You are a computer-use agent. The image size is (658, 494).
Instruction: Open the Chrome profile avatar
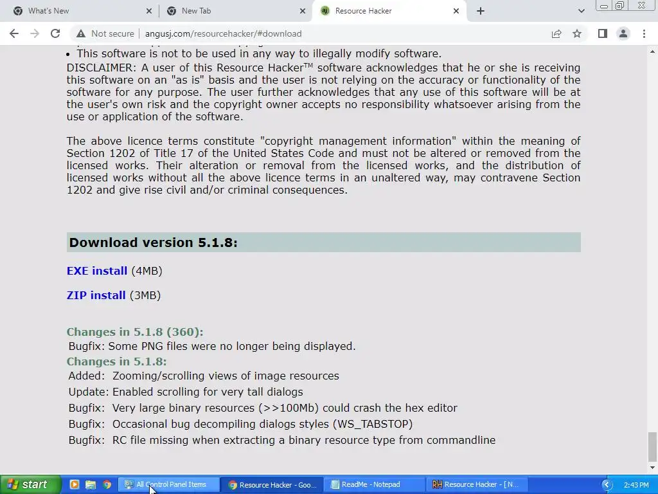click(x=623, y=33)
